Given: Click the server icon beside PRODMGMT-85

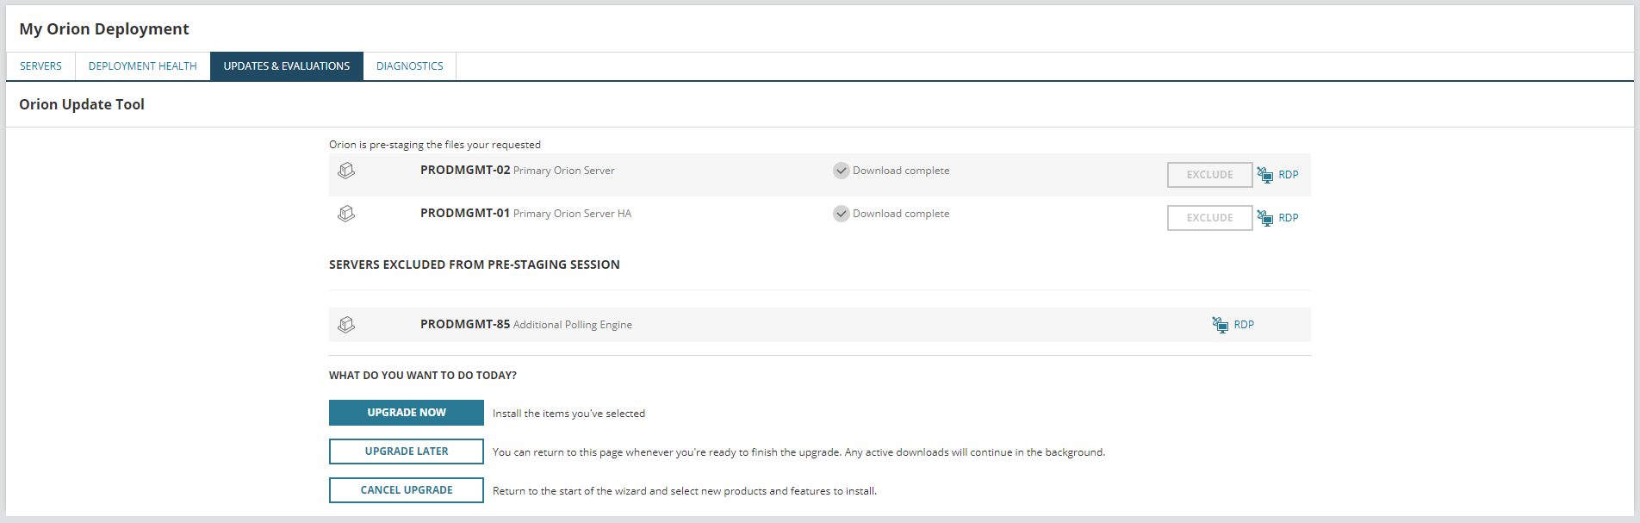Looking at the screenshot, I should [x=346, y=325].
